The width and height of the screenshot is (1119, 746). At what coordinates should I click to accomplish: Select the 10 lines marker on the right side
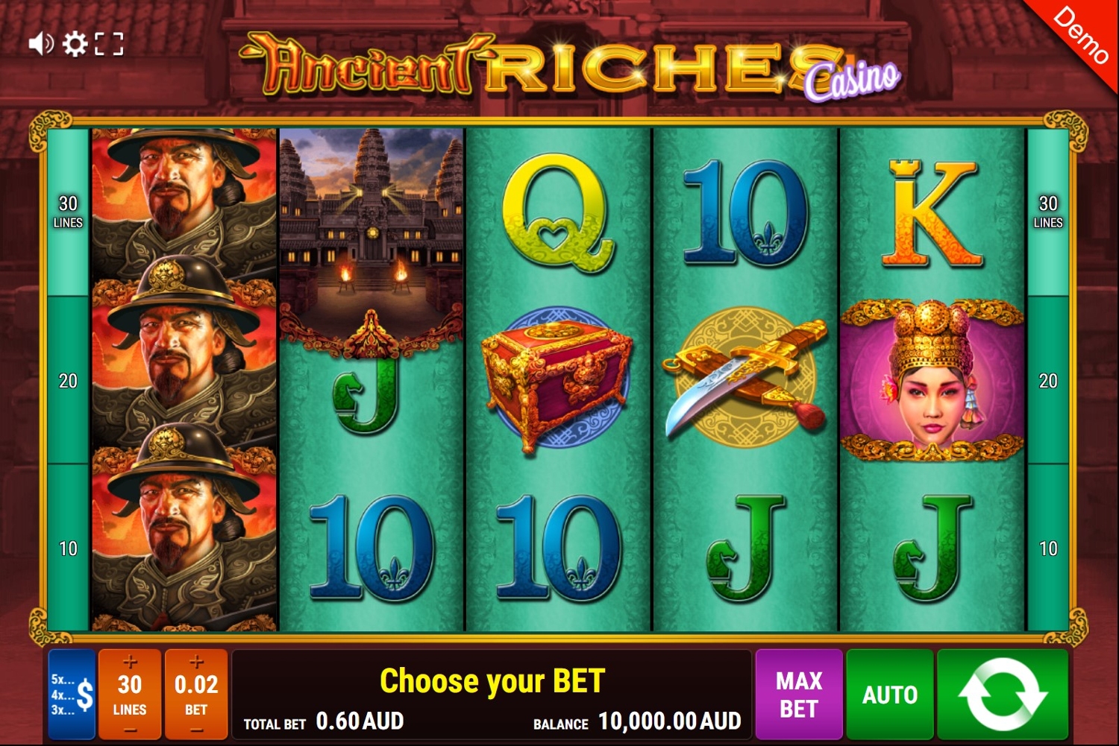(1048, 549)
